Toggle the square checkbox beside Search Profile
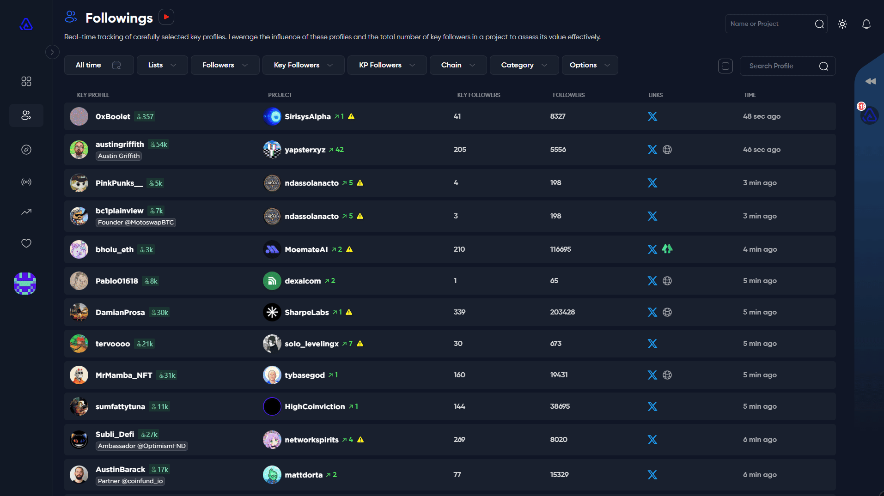 click(725, 66)
